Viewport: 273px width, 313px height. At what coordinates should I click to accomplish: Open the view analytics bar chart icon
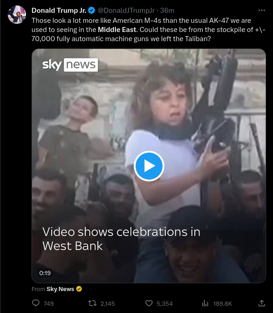[205, 303]
